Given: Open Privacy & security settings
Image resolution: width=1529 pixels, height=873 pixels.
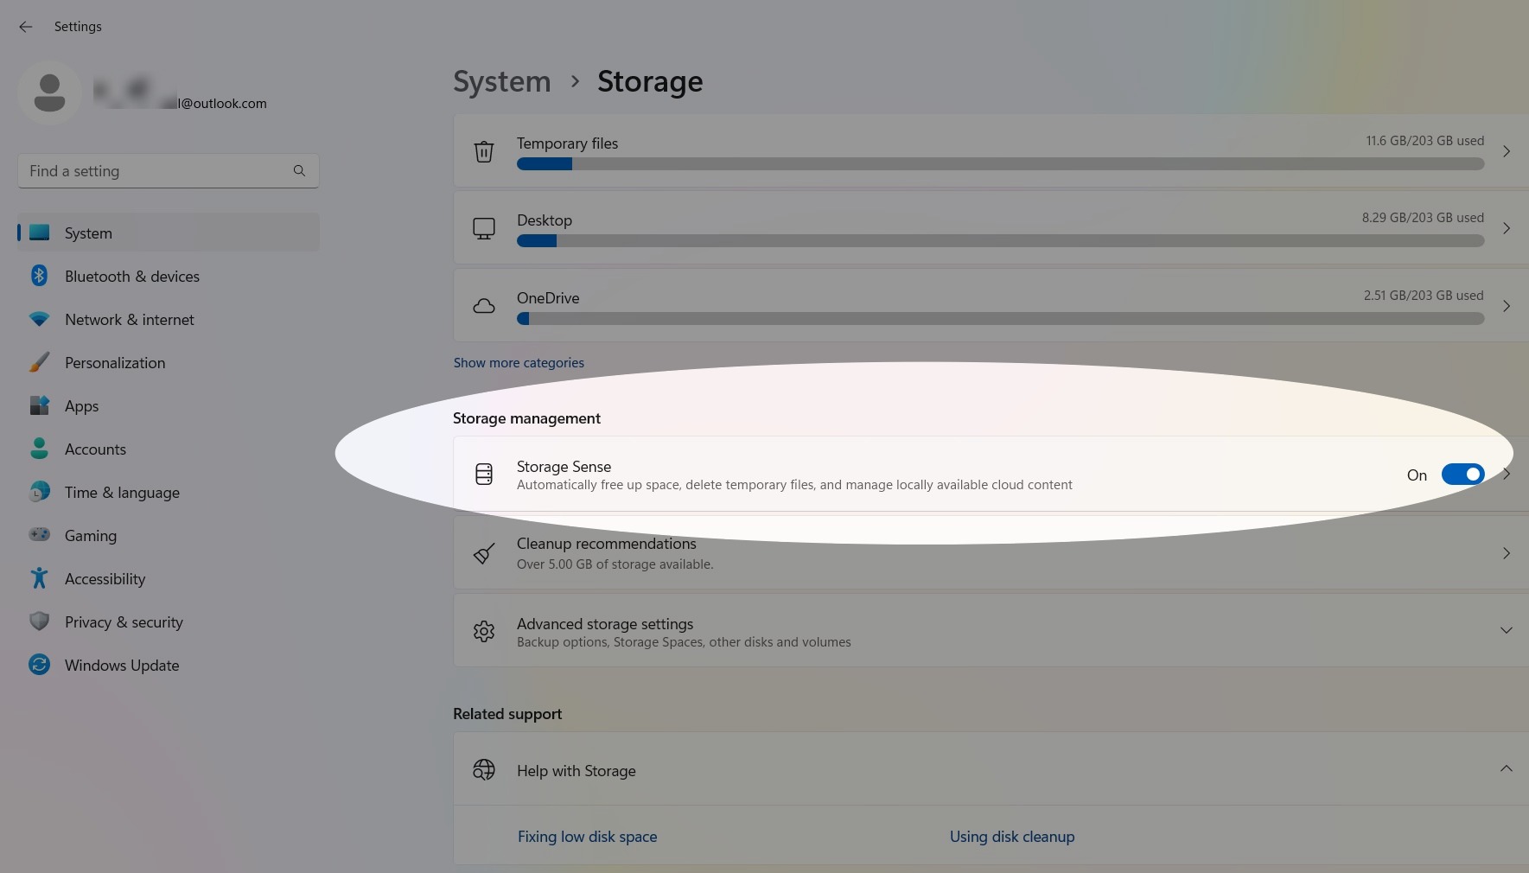Looking at the screenshot, I should (40, 621).
